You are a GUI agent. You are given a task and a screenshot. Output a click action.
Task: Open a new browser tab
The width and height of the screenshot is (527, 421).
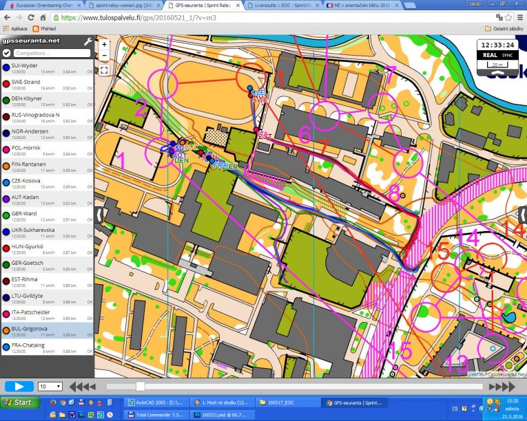(409, 6)
